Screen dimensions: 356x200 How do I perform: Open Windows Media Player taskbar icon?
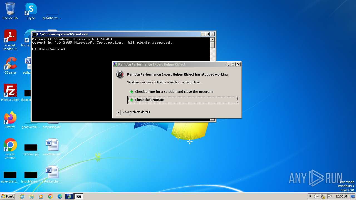41,196
